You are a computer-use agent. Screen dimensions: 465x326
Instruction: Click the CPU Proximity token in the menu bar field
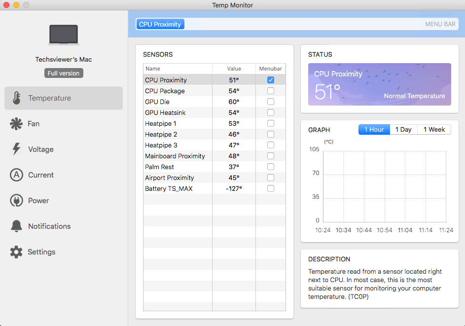point(160,24)
